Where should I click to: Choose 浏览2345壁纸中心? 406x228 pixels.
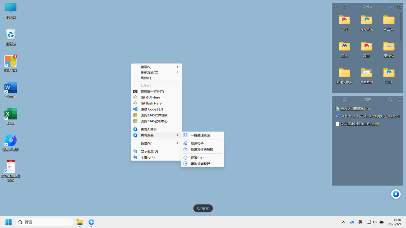point(157,121)
